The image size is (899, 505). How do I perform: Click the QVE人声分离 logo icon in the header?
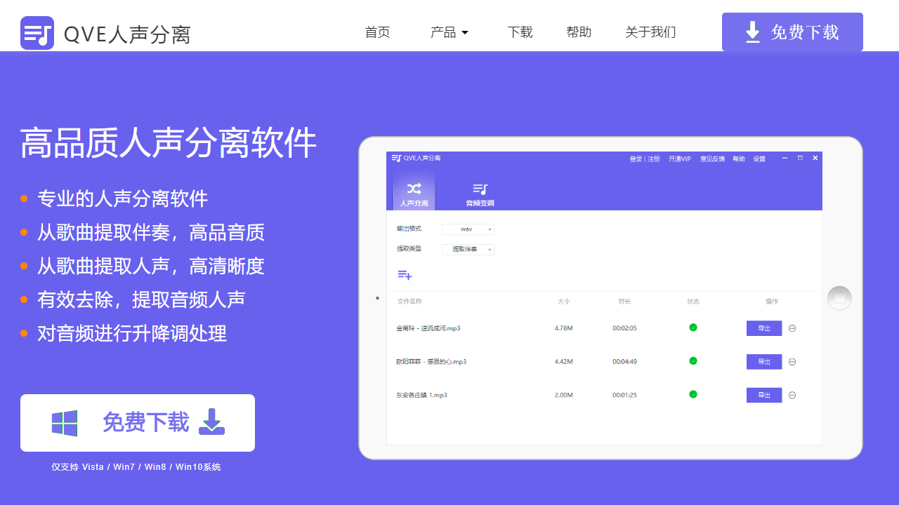click(37, 33)
